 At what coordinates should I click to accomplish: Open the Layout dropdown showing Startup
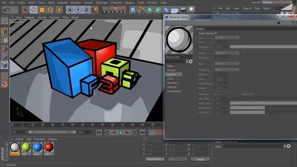tap(277, 2)
